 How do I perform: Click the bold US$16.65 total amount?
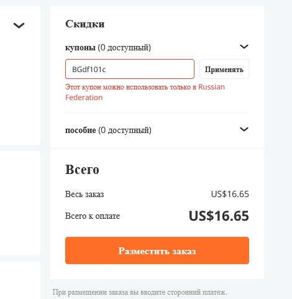(219, 216)
